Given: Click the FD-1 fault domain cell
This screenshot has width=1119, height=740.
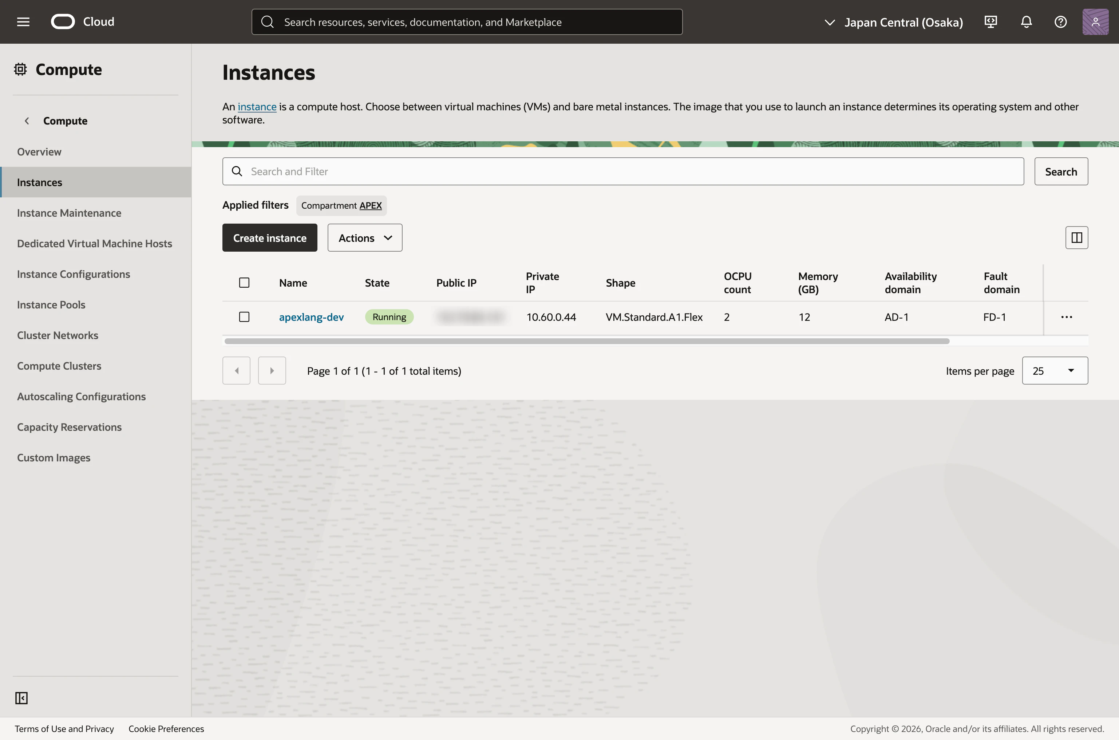Looking at the screenshot, I should (x=995, y=317).
